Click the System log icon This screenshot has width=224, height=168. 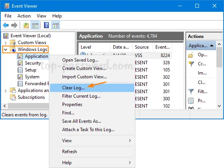pyautogui.click(x=20, y=77)
